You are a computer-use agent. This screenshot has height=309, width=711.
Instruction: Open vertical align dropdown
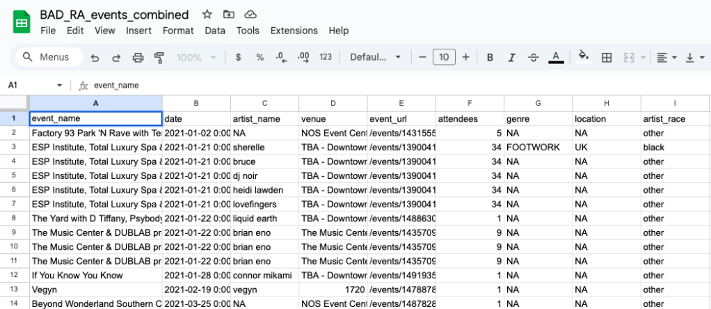tap(696, 58)
